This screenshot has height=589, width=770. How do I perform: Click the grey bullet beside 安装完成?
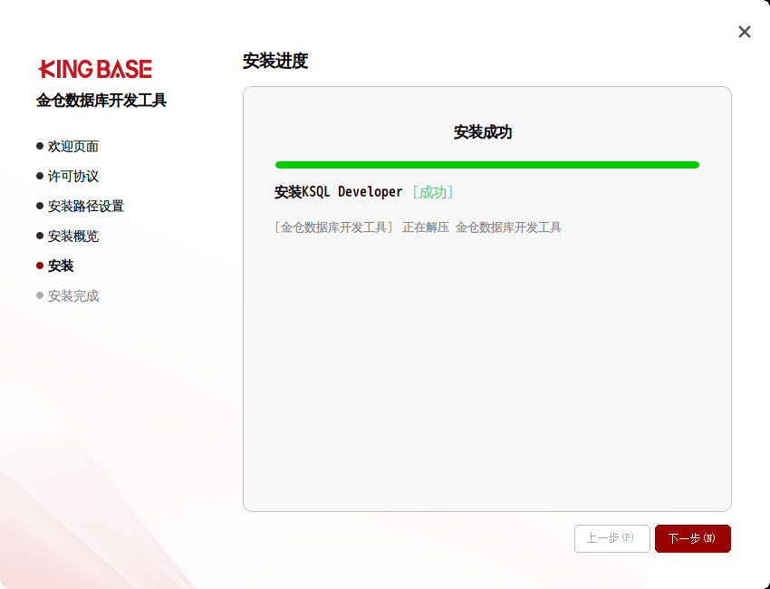pyautogui.click(x=40, y=295)
